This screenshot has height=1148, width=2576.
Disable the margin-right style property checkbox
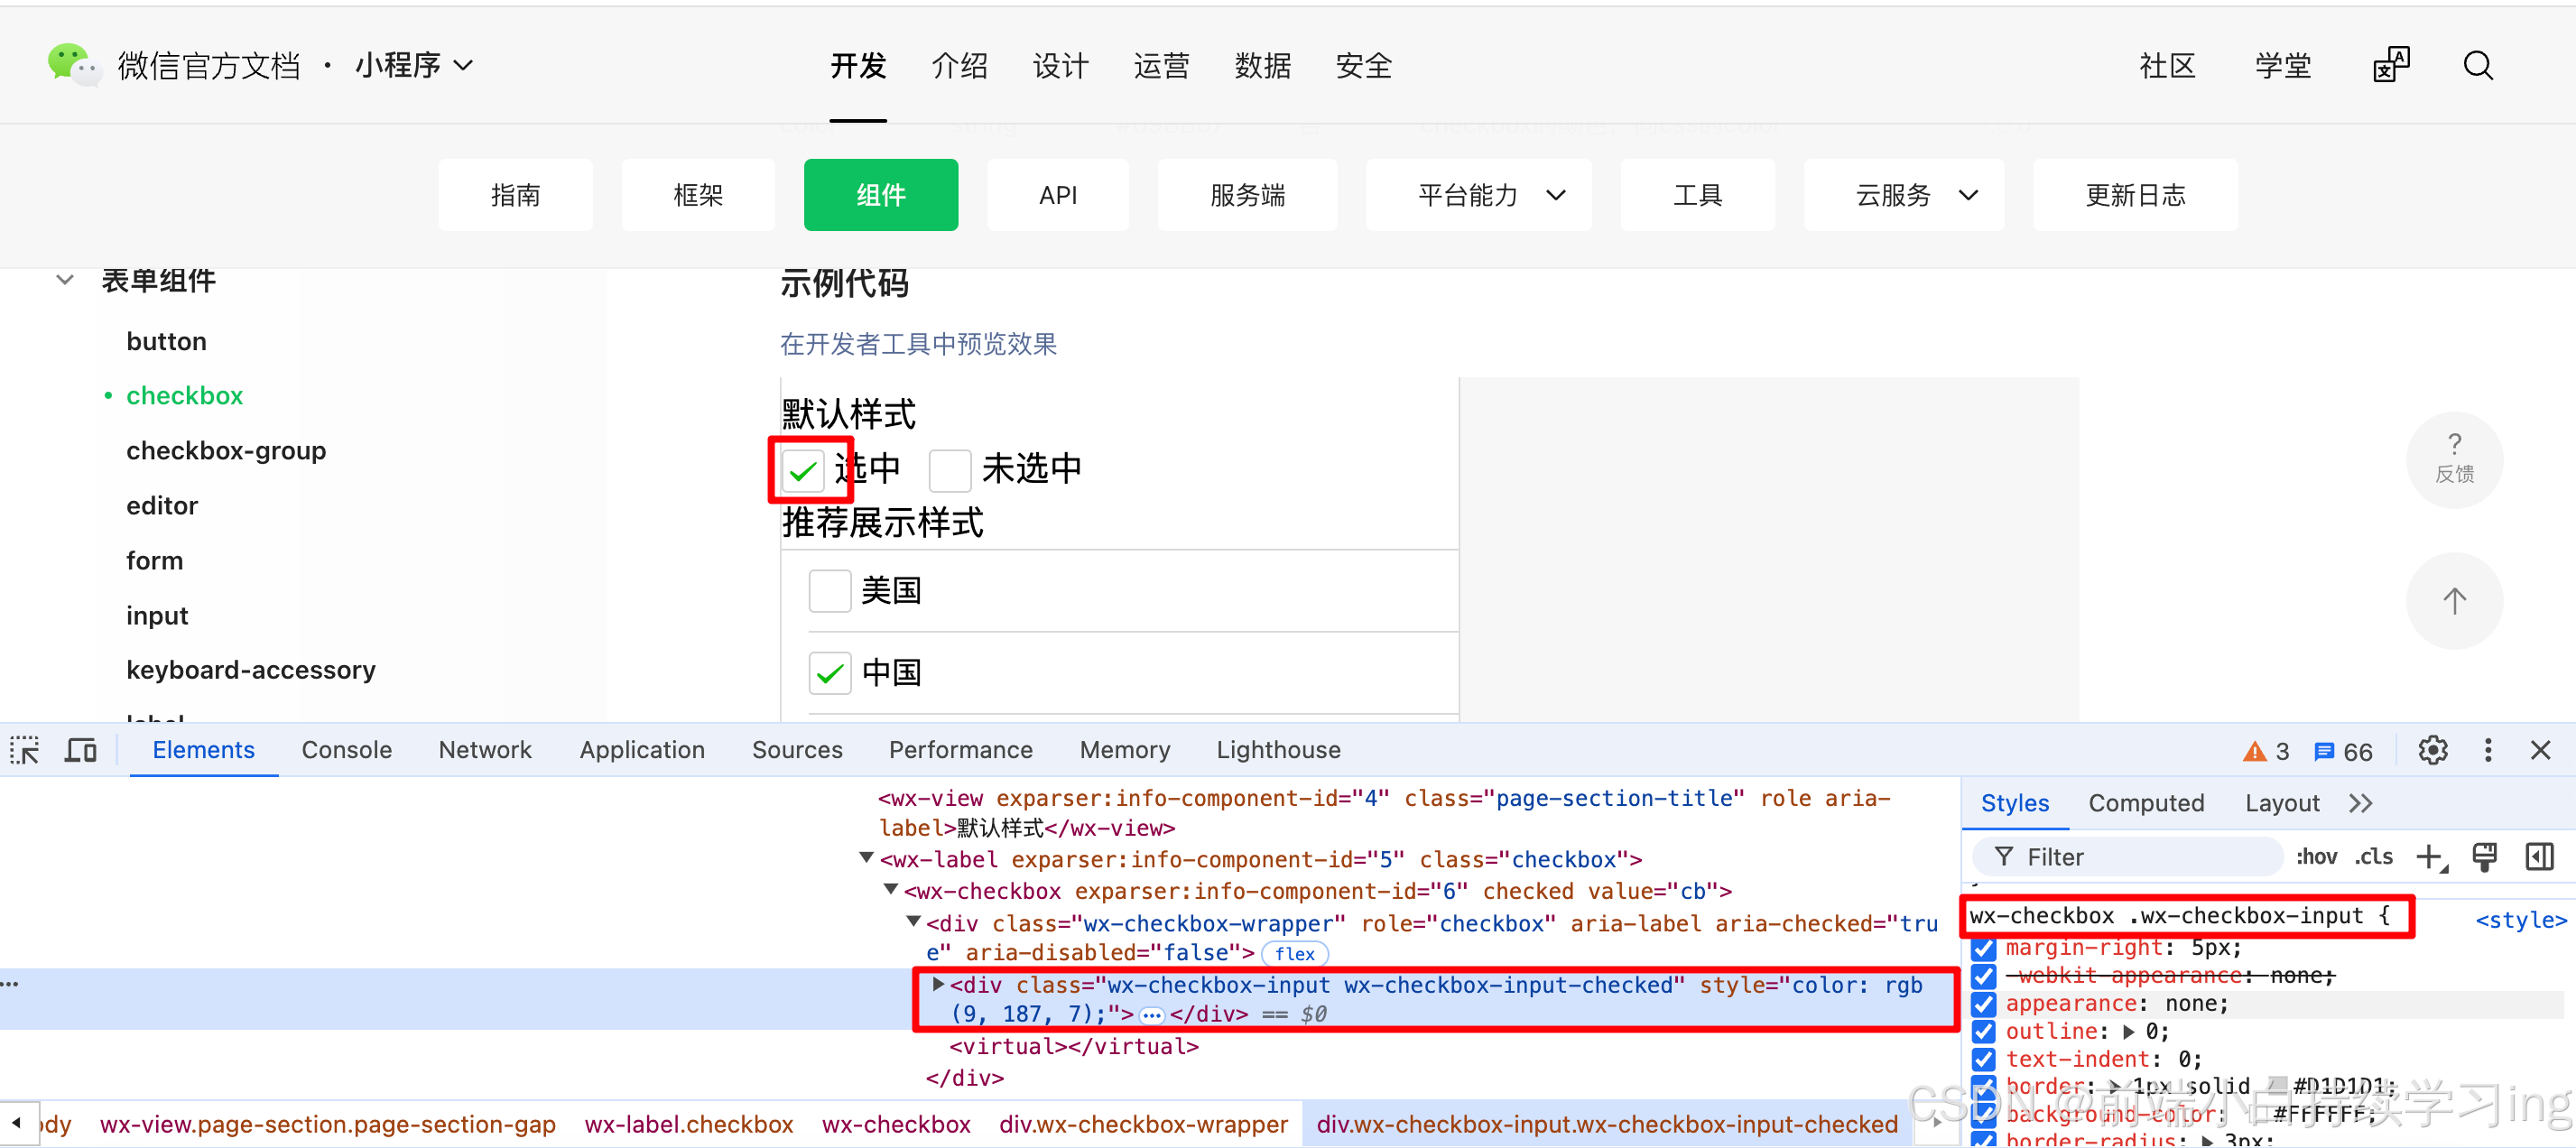1984,947
